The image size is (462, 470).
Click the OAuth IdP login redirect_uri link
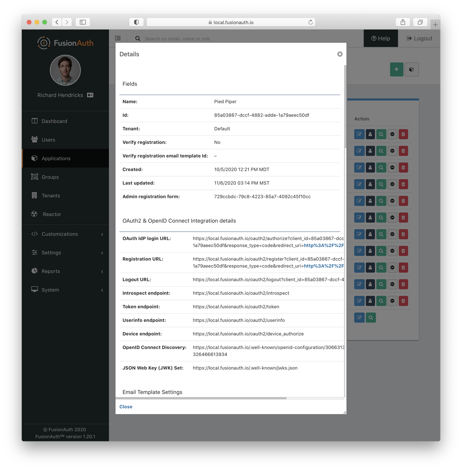click(324, 245)
